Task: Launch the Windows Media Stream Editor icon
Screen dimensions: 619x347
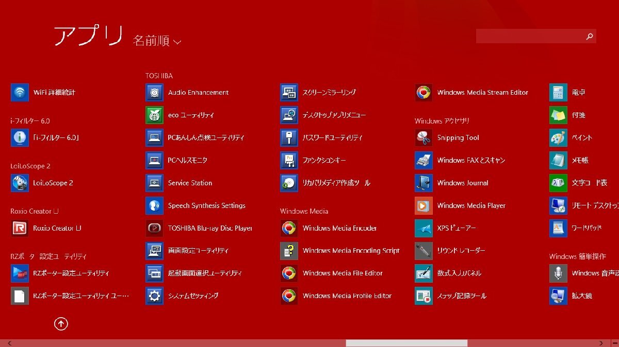Action: tap(423, 93)
